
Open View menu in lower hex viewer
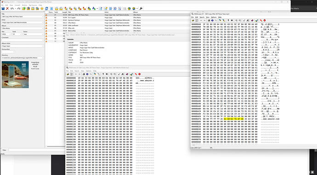tap(83, 71)
